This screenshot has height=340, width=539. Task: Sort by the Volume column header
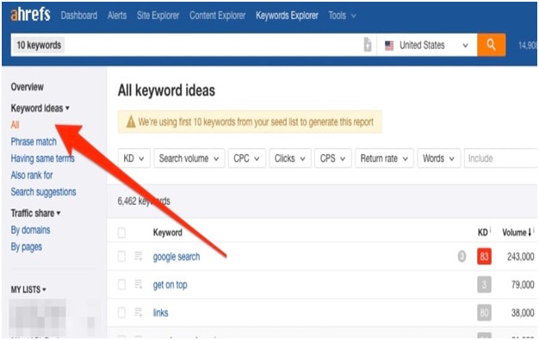coord(517,232)
